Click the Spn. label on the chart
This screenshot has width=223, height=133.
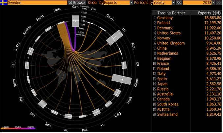(48, 124)
